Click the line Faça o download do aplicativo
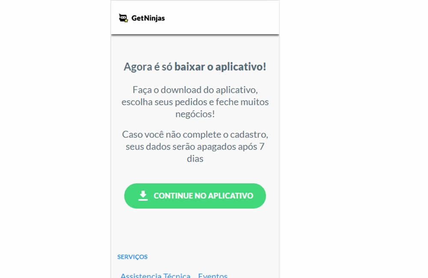Screen dimensions: 428x278 tap(195, 90)
